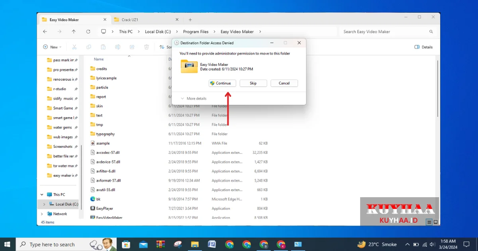The width and height of the screenshot is (478, 251).
Task: Click the Copy icon in toolbar
Action: click(x=89, y=47)
